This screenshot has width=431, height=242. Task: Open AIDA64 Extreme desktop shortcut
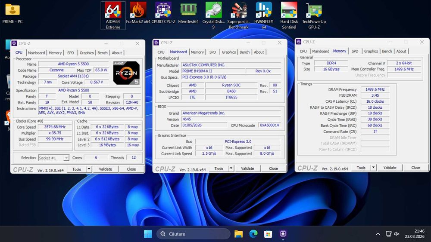pyautogui.click(x=113, y=15)
